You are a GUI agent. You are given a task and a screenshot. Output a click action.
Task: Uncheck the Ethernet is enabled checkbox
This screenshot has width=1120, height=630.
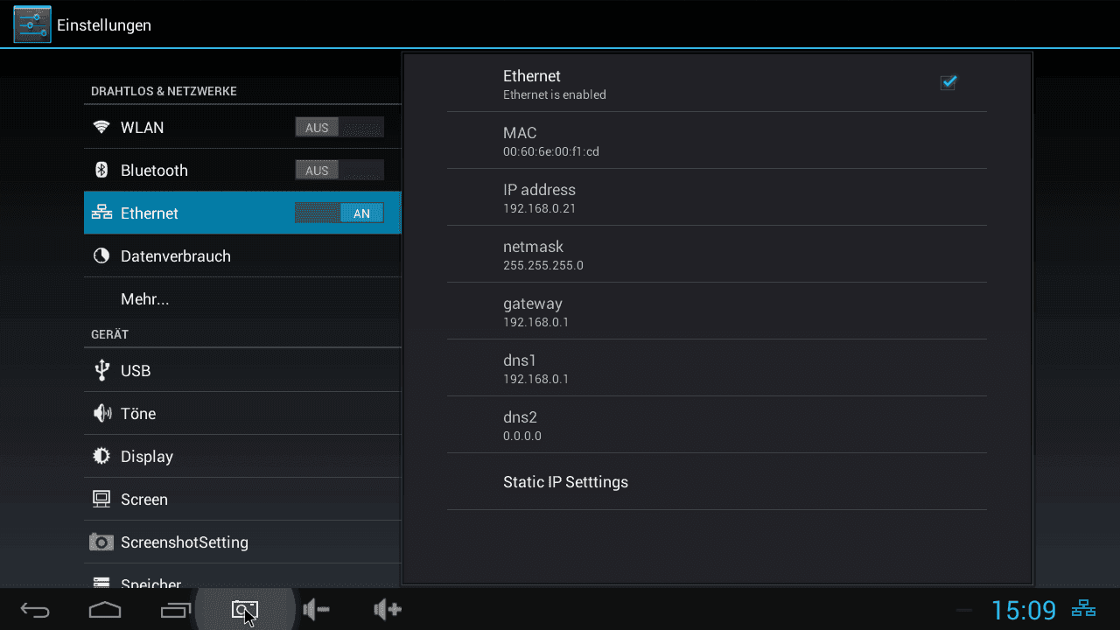[948, 82]
